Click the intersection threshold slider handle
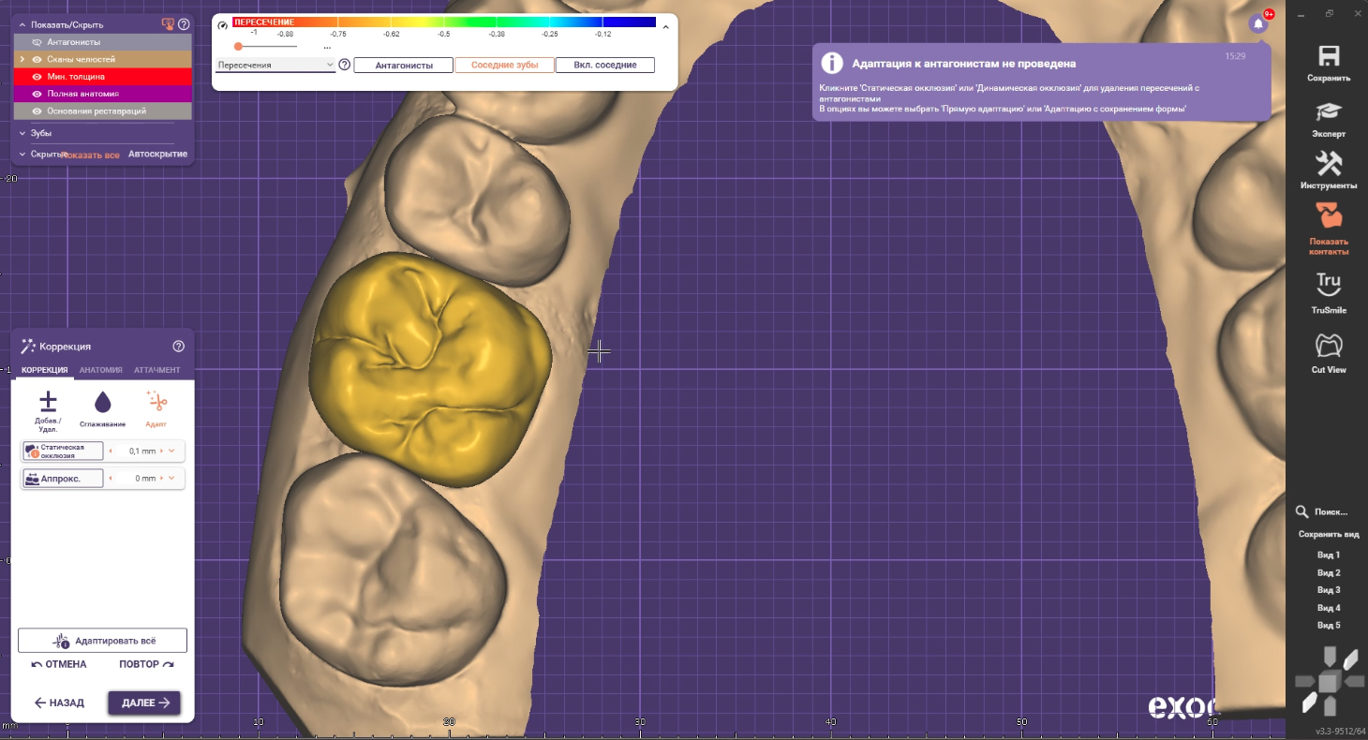This screenshot has width=1368, height=740. (x=238, y=46)
